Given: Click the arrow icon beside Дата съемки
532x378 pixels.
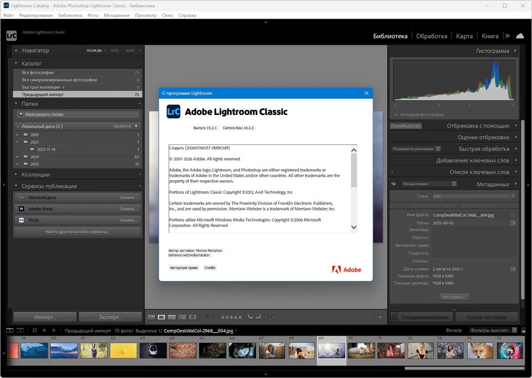Looking at the screenshot, I should pos(513,269).
